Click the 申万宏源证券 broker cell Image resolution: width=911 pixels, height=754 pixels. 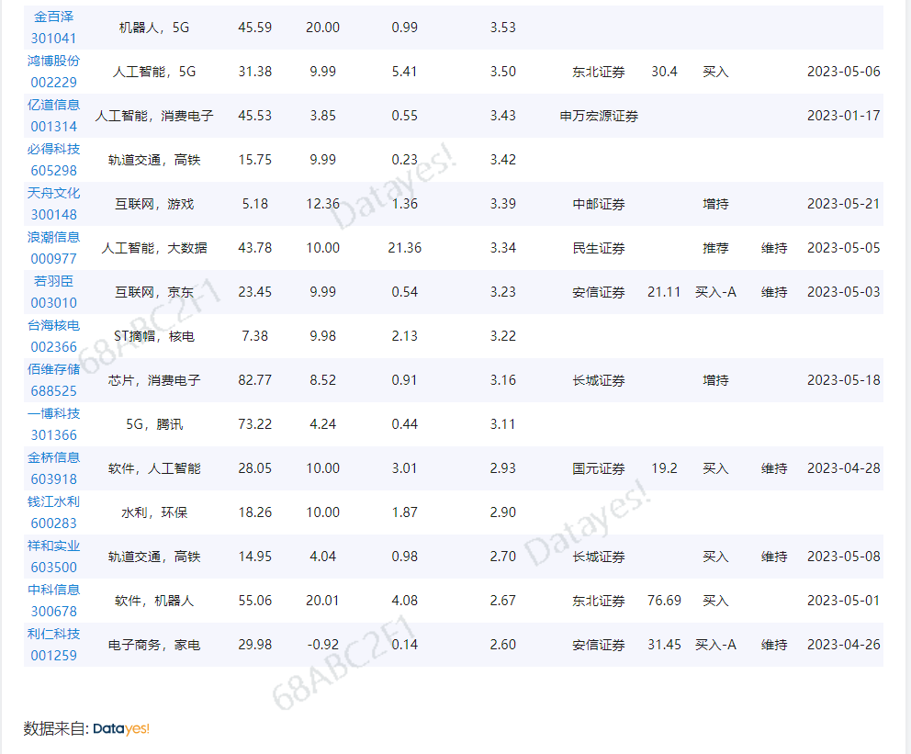point(599,117)
